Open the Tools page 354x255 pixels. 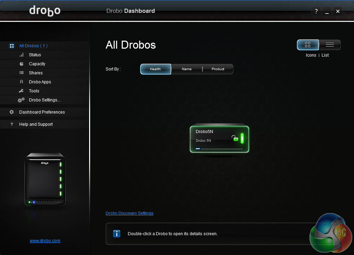pyautogui.click(x=44, y=91)
